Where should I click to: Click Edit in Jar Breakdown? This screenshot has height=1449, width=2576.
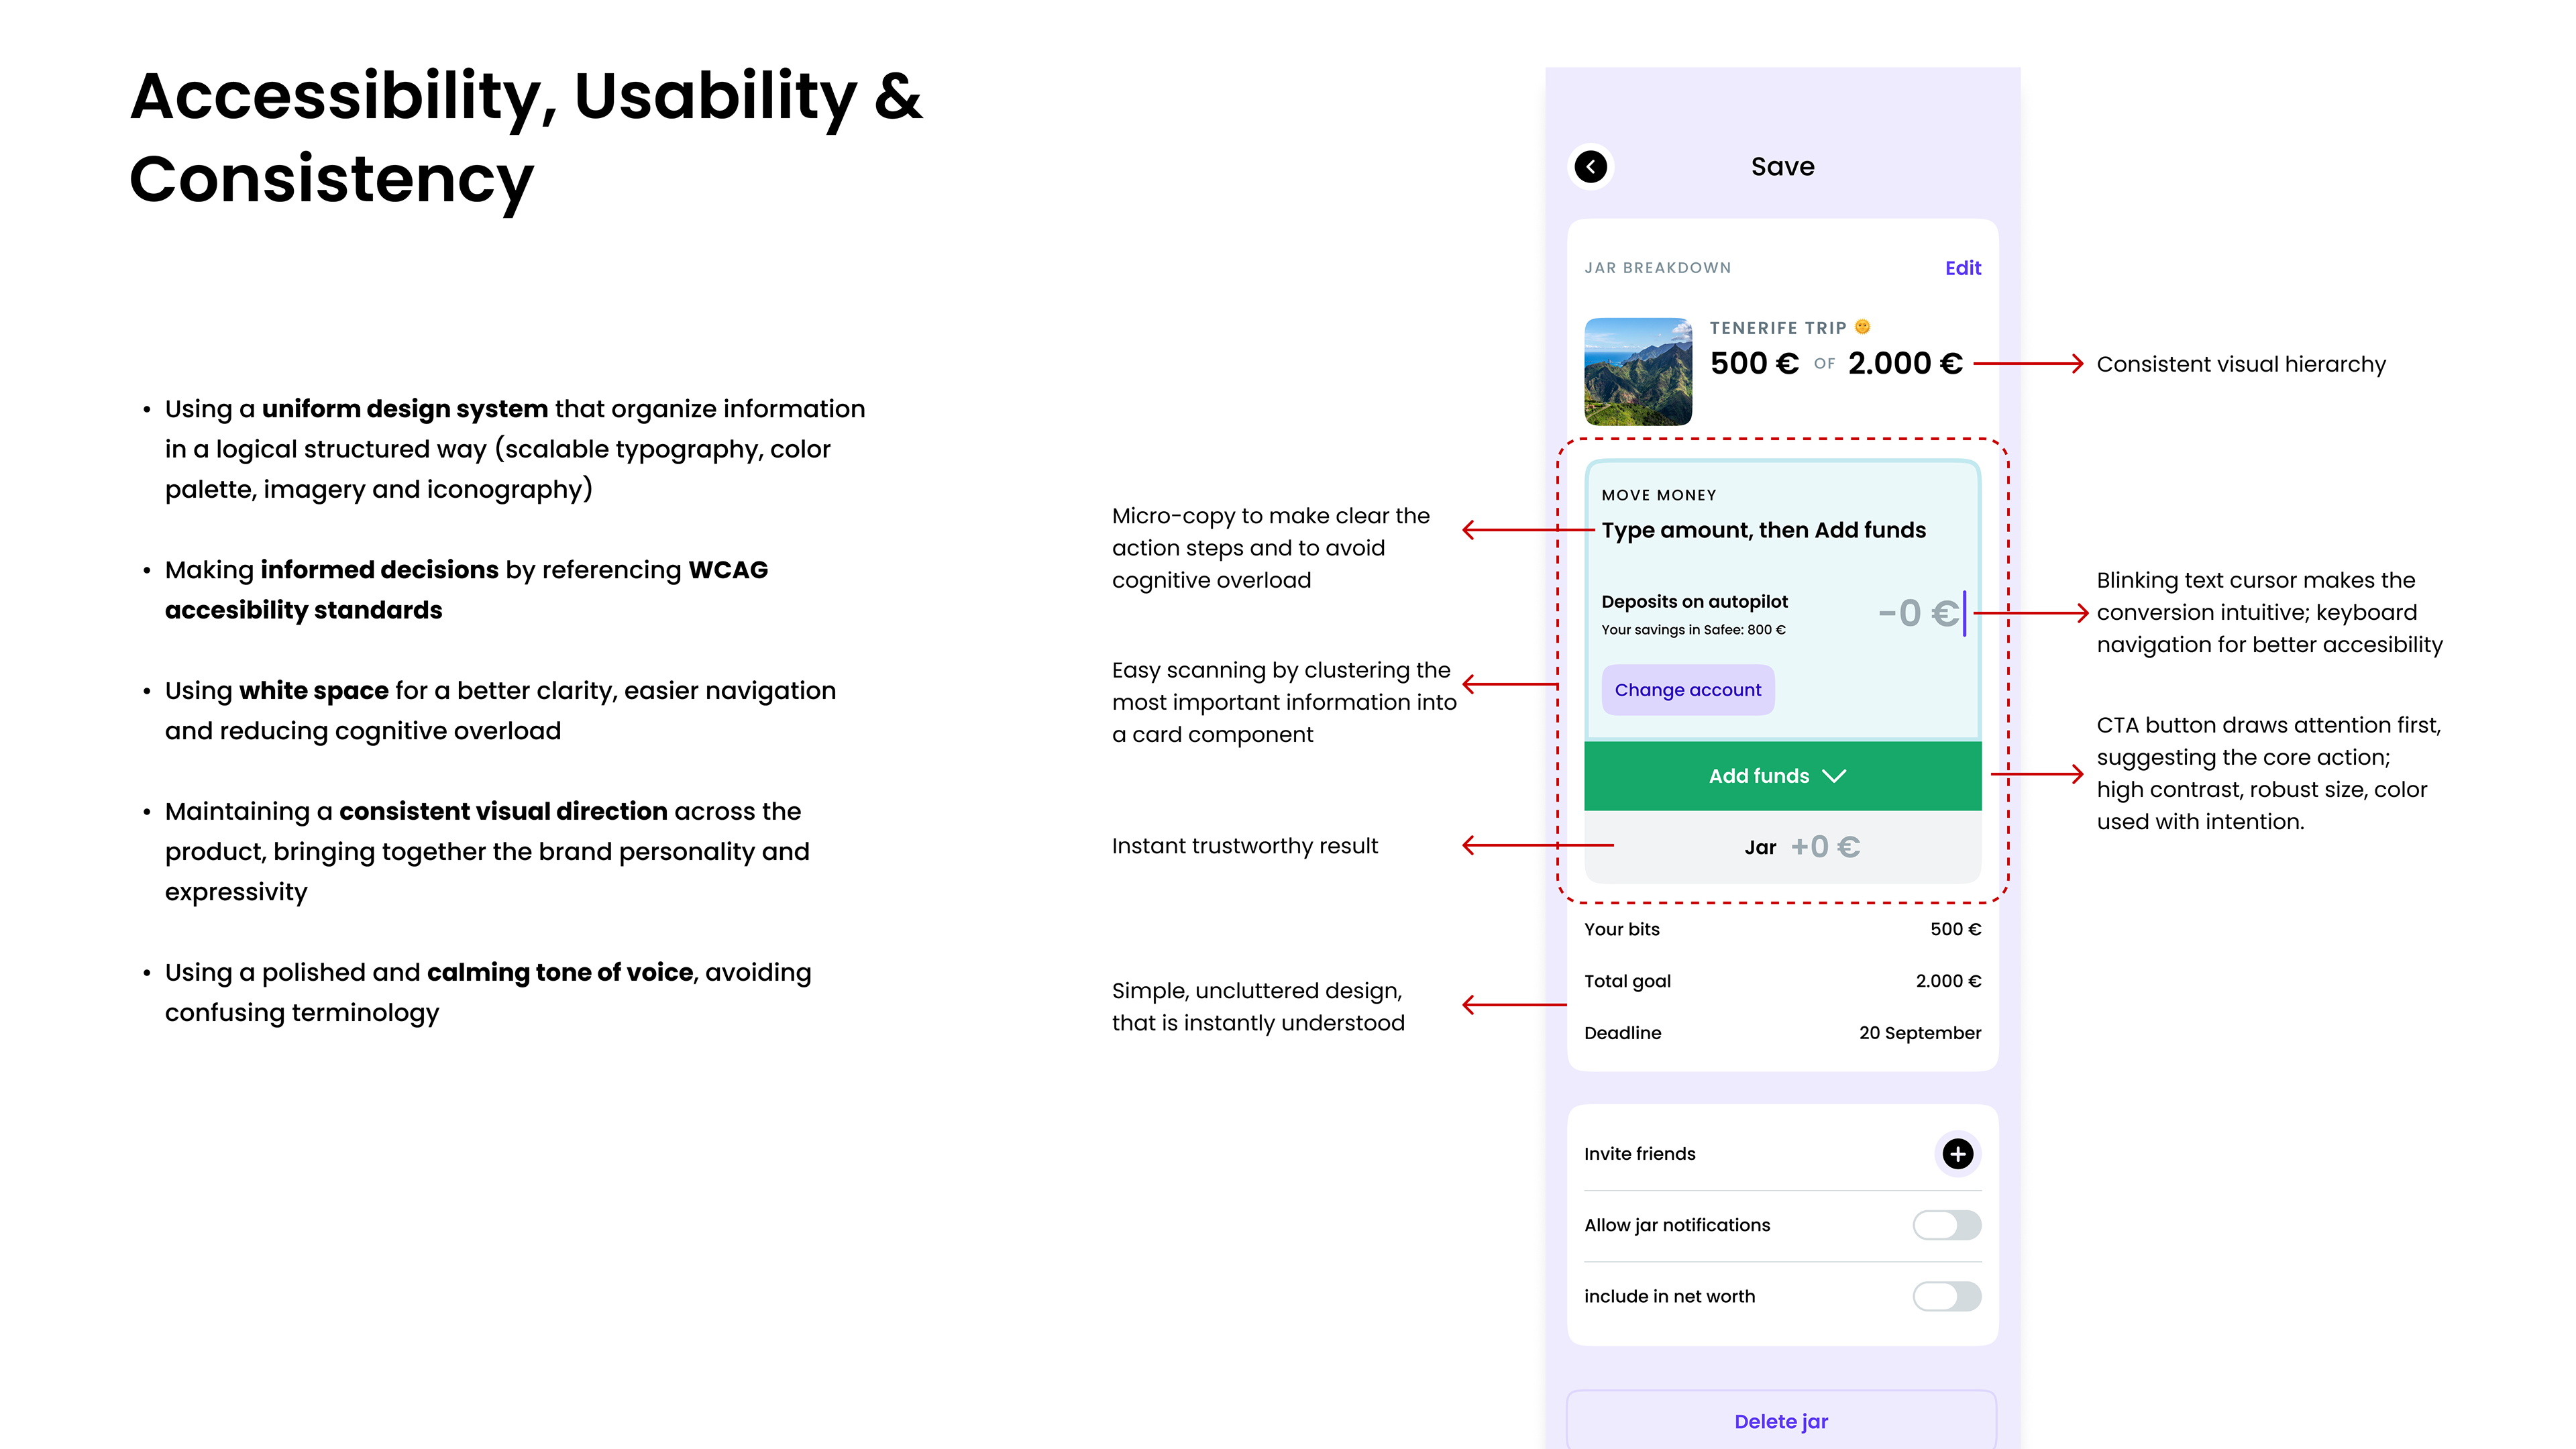1962,268
